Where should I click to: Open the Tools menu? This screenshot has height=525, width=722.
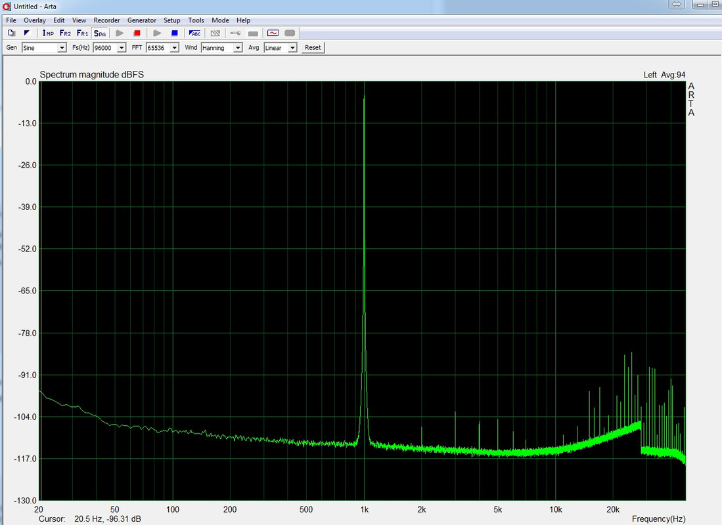pyautogui.click(x=196, y=20)
